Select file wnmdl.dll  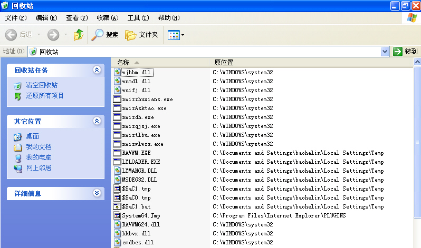pos(136,81)
